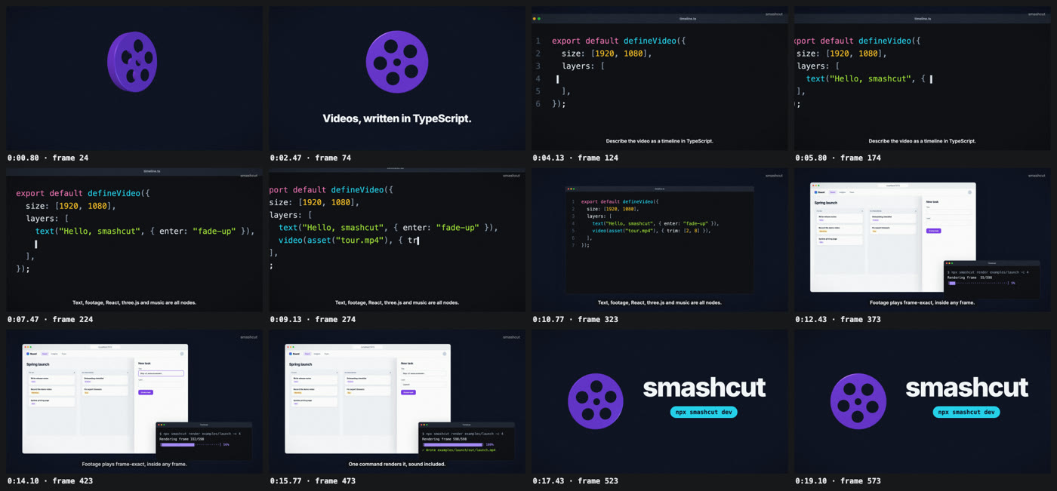Select the purple film reel logo in frame 573
The width and height of the screenshot is (1057, 491).
point(858,401)
